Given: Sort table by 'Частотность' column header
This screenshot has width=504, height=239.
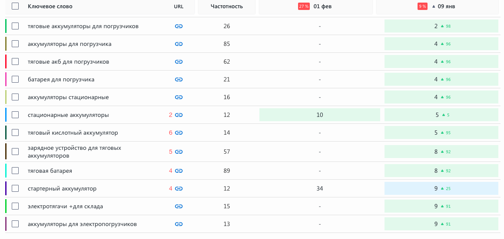Looking at the screenshot, I should 226,6.
